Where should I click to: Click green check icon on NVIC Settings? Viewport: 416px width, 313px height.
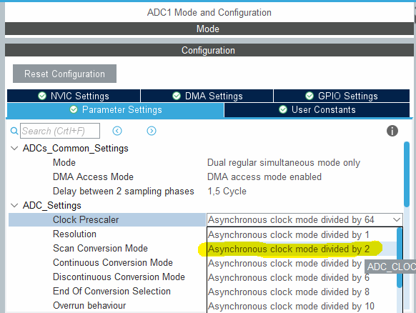click(42, 96)
